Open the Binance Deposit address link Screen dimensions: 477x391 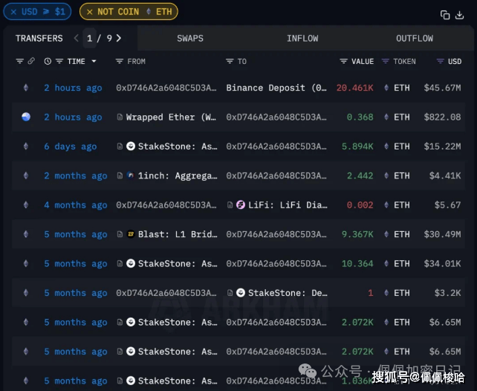[276, 88]
